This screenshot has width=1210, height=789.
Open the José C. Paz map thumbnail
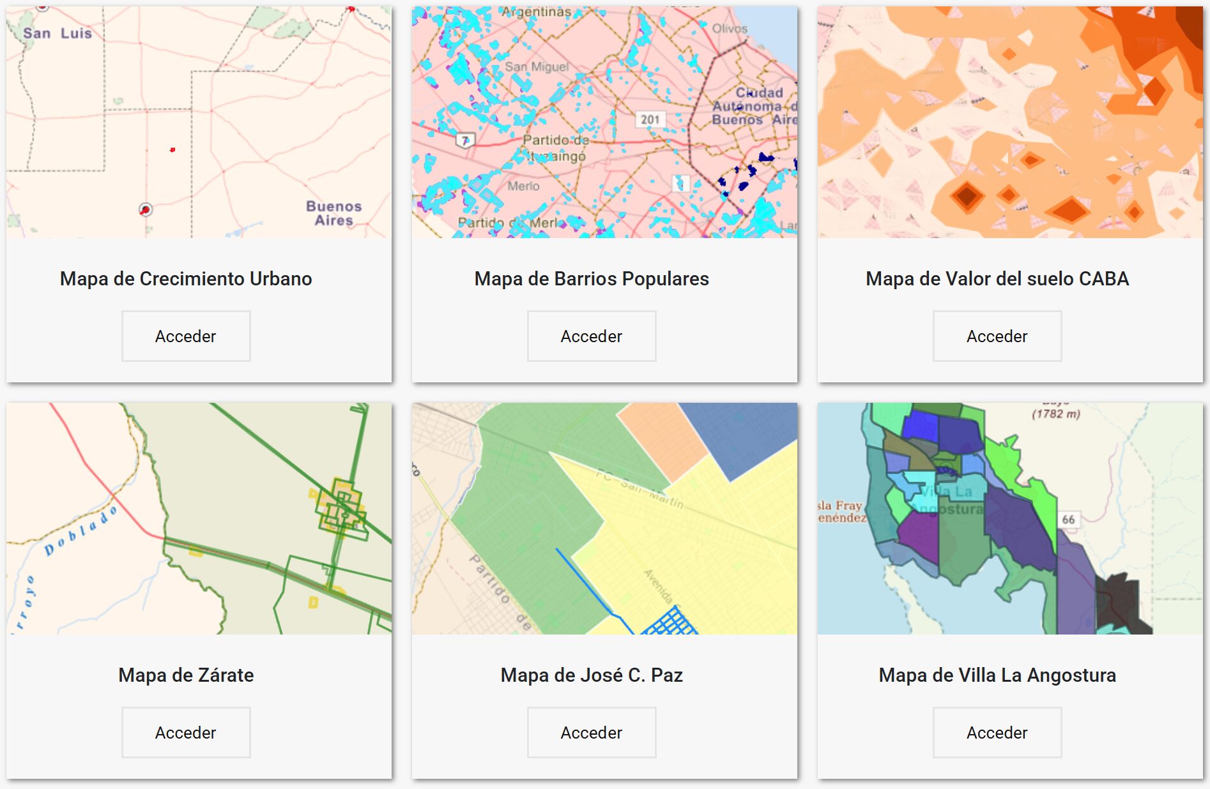click(604, 518)
